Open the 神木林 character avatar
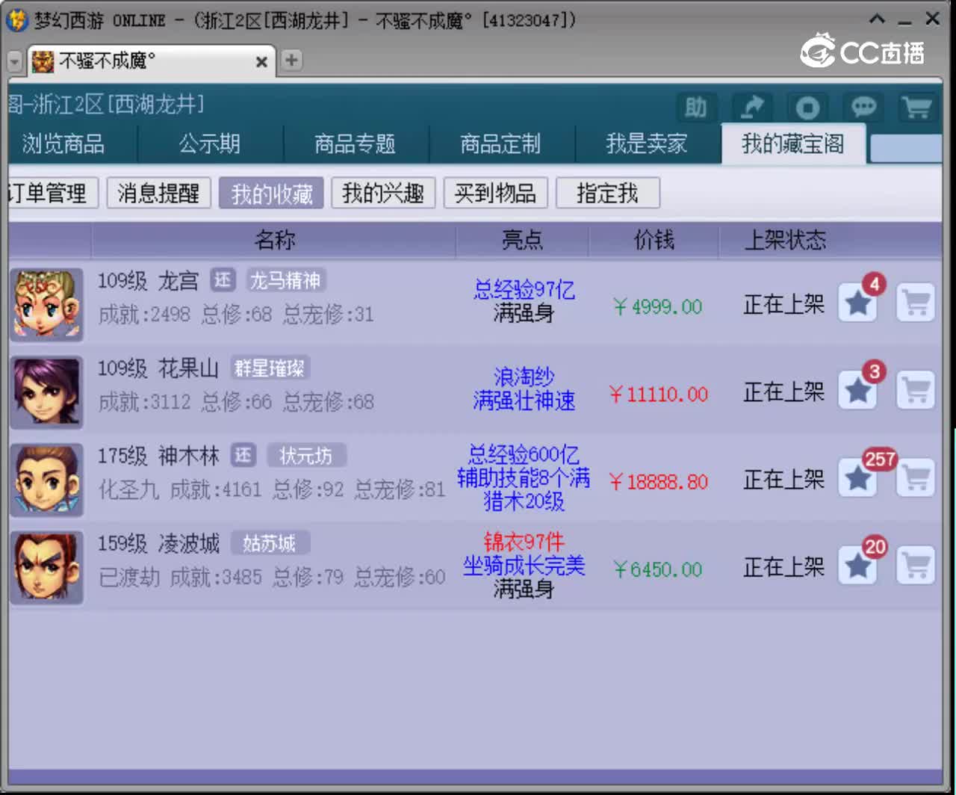This screenshot has height=795, width=956. pyautogui.click(x=47, y=480)
